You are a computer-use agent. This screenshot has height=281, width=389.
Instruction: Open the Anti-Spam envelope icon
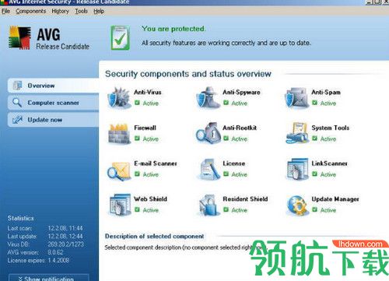pos(296,98)
